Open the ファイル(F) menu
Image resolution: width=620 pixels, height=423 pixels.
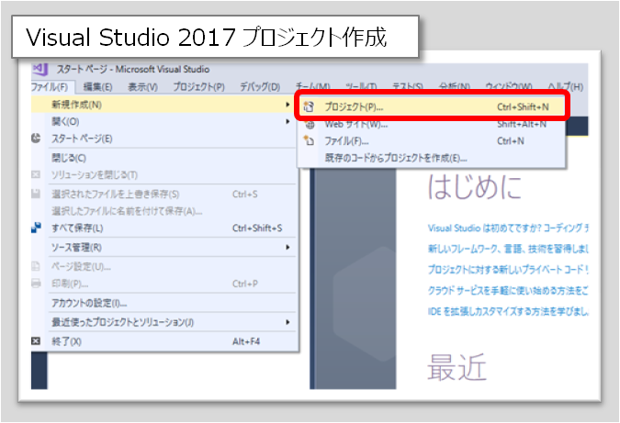(50, 86)
